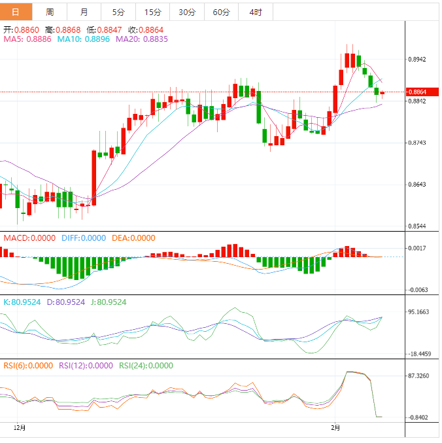Click the RSI(6):0.0000 label

(x=29, y=366)
